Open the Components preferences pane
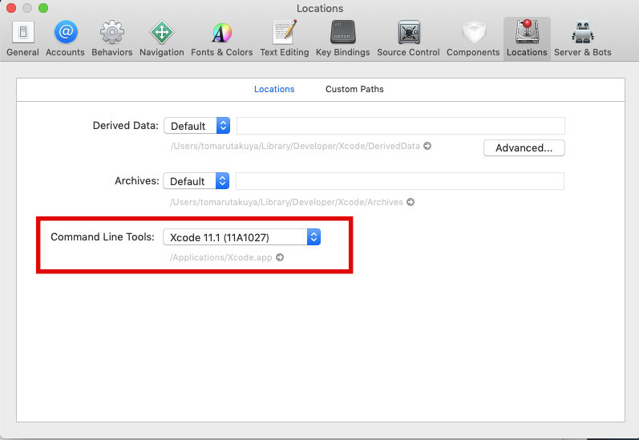 (x=473, y=39)
